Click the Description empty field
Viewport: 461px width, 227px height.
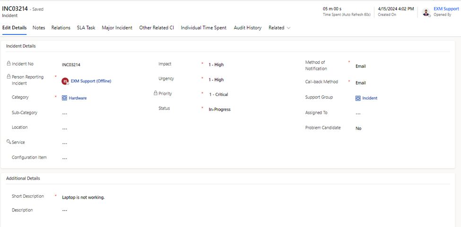65,210
